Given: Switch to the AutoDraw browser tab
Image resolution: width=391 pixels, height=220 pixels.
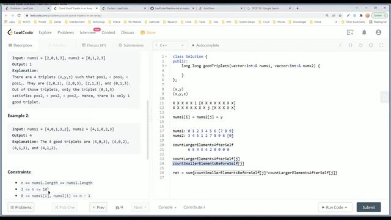Looking at the screenshot, I should click(x=221, y=8).
